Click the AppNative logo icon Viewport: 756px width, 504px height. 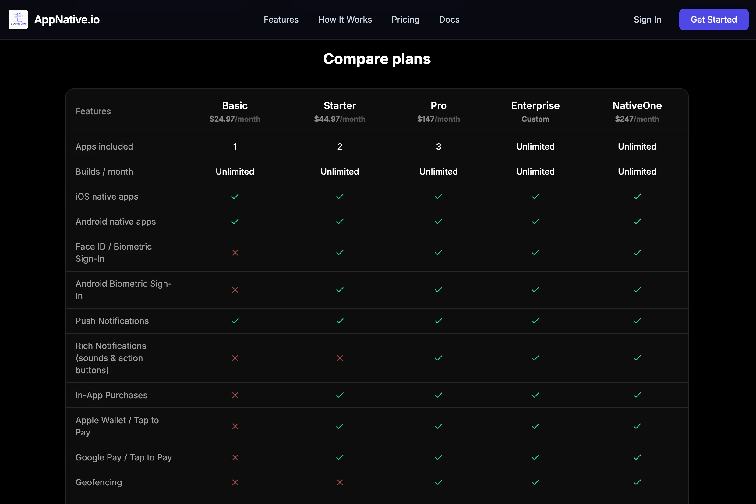pos(18,20)
